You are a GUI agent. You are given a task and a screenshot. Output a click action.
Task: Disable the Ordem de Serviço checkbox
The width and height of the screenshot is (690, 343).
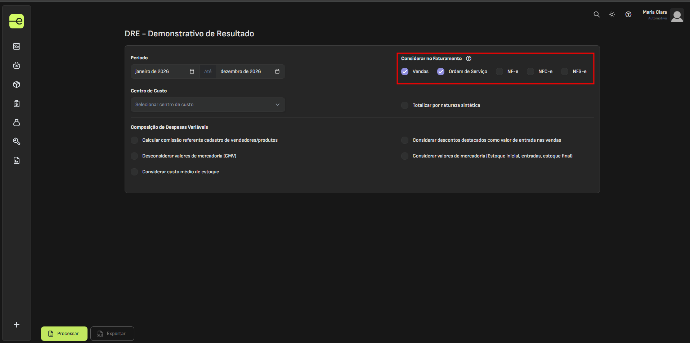tap(440, 71)
